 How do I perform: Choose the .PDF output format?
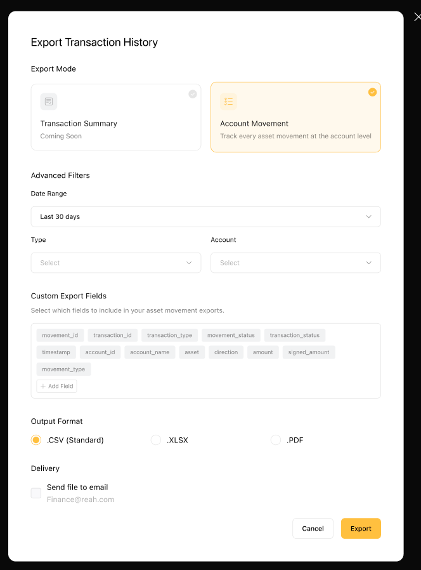[x=276, y=440]
